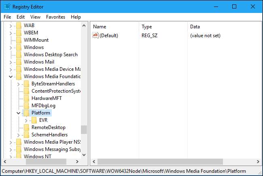Viewport: 263px width, 176px height.
Task: Click the RemoteDesktop folder icon
Action: click(x=26, y=127)
